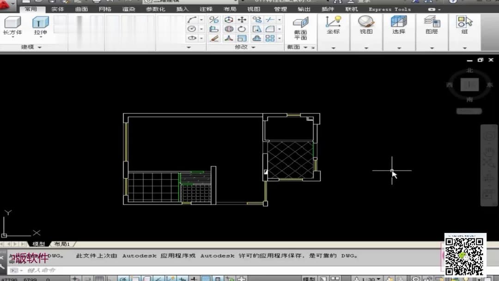Viewport: 499px width, 281px height.
Task: Toggle ortho mode in the status bar
Action: pos(109,278)
